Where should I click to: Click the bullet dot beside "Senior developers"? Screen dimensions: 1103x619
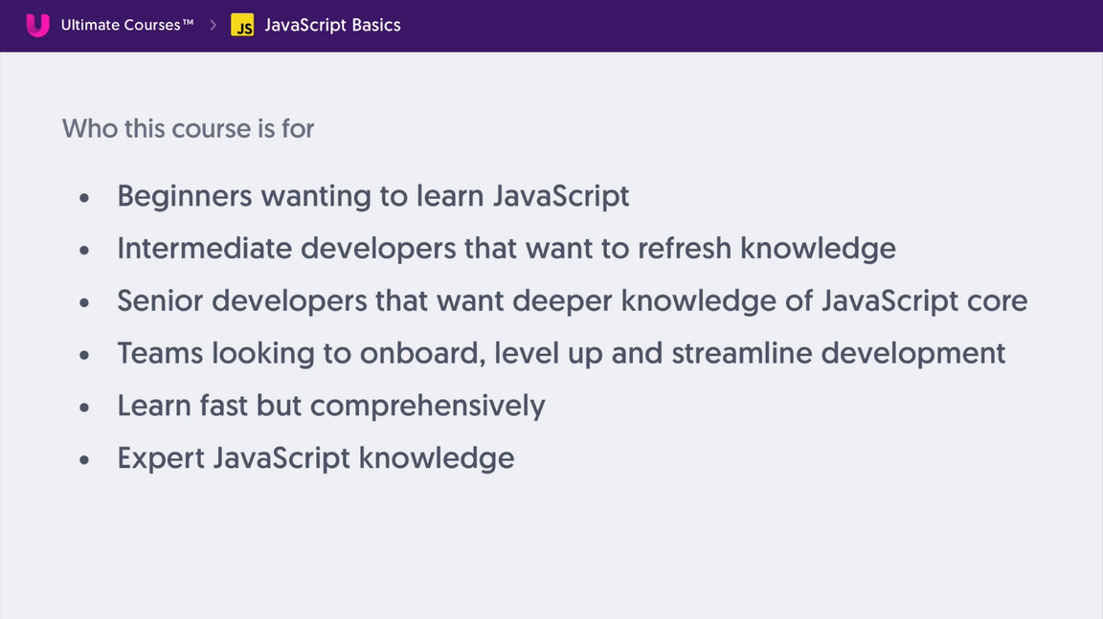click(84, 303)
